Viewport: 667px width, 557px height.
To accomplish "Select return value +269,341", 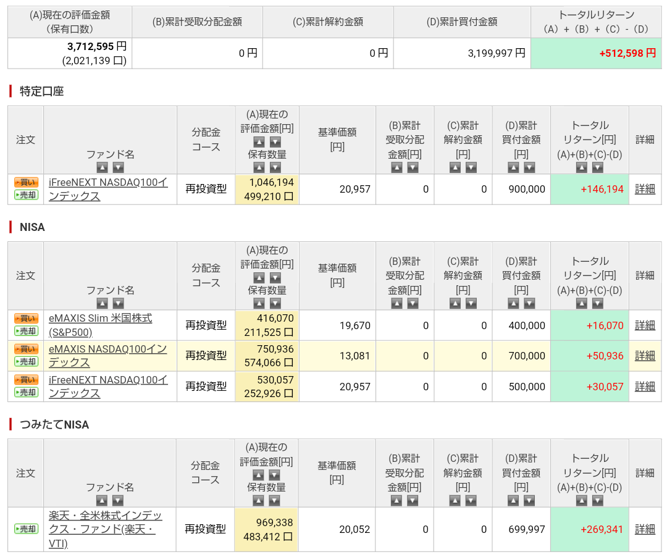I will coord(602,529).
